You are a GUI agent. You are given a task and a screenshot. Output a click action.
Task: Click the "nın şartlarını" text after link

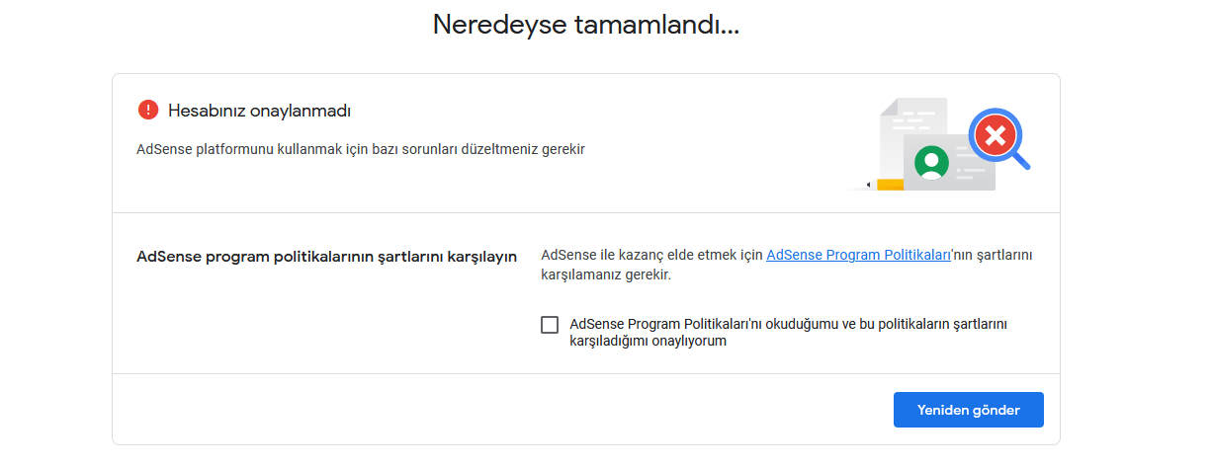coord(992,256)
